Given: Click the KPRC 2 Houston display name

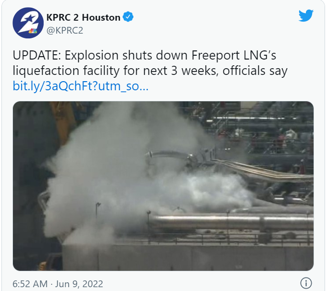Looking at the screenshot, I should [83, 18].
